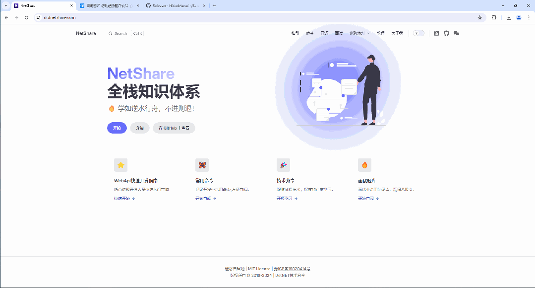The width and height of the screenshot is (535, 288).
Task: Expand the nav dropdown with chevron arrow
Action: pyautogui.click(x=359, y=33)
